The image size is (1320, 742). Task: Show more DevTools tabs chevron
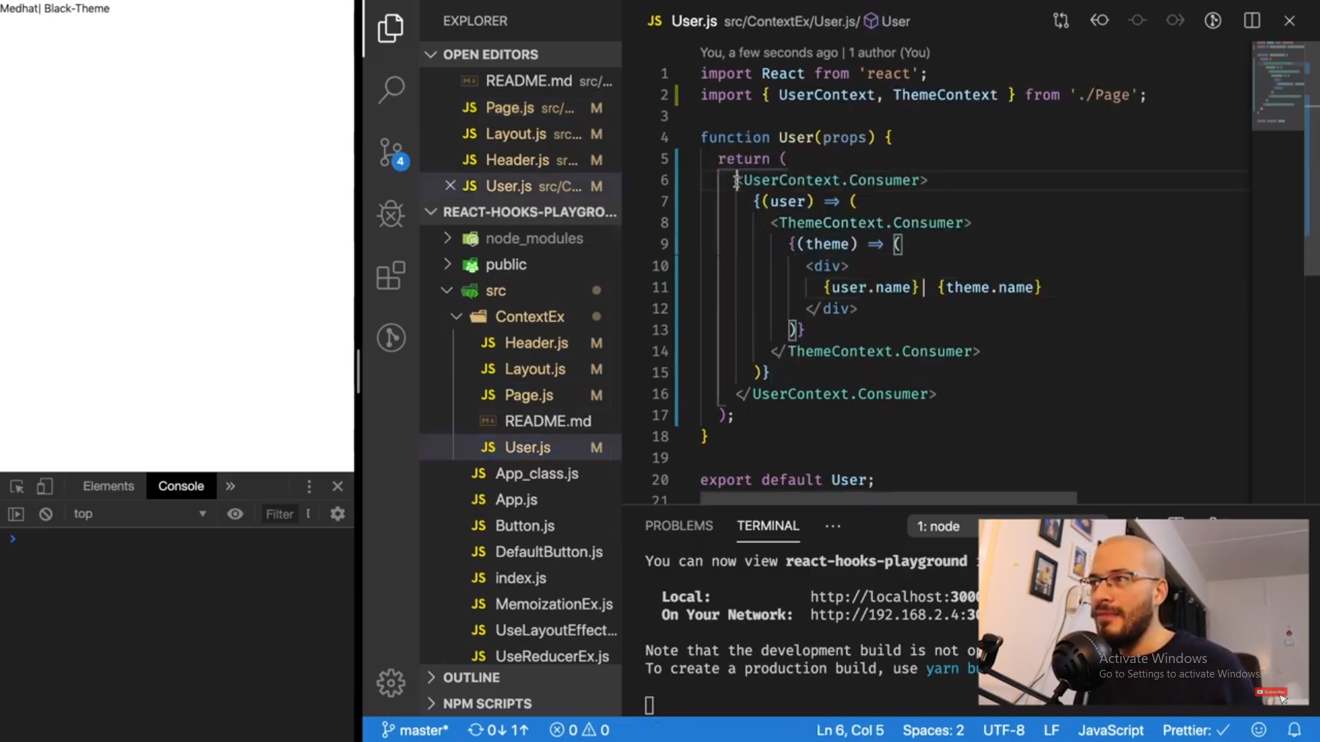pos(230,486)
